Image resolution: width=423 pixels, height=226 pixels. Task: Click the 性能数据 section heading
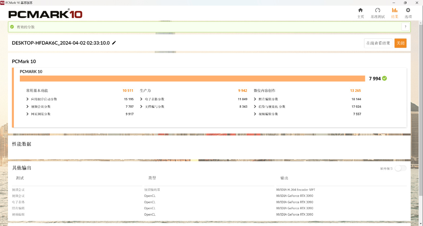(22, 144)
